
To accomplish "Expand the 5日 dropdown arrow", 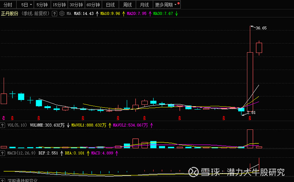I will 31,4.
